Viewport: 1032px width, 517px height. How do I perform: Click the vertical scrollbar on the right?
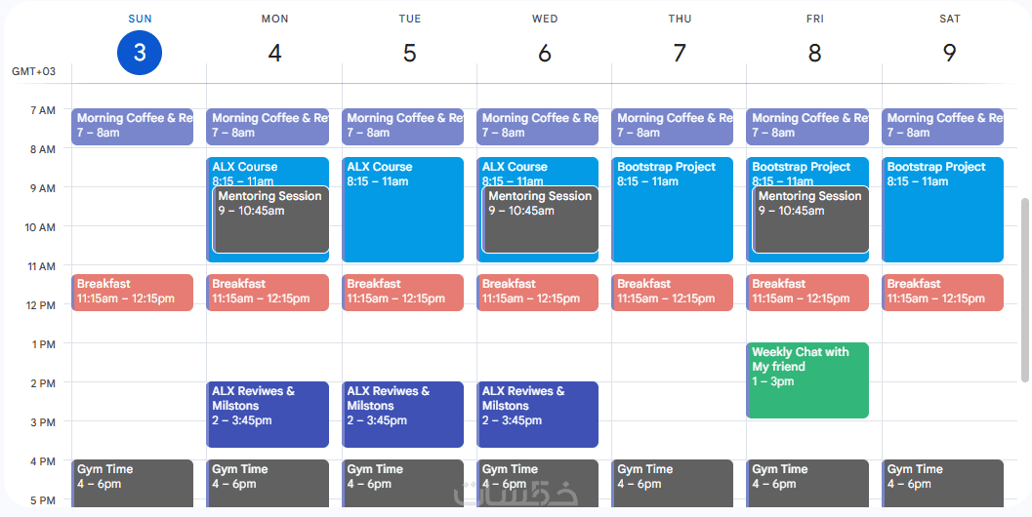(x=1024, y=290)
